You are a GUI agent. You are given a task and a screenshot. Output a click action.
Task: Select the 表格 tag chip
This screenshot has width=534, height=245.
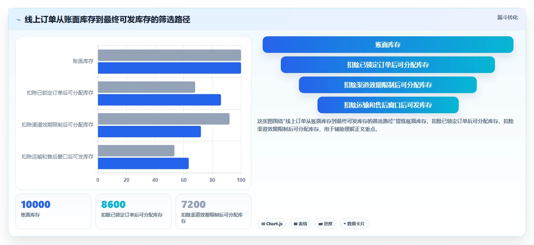[x=300, y=224]
